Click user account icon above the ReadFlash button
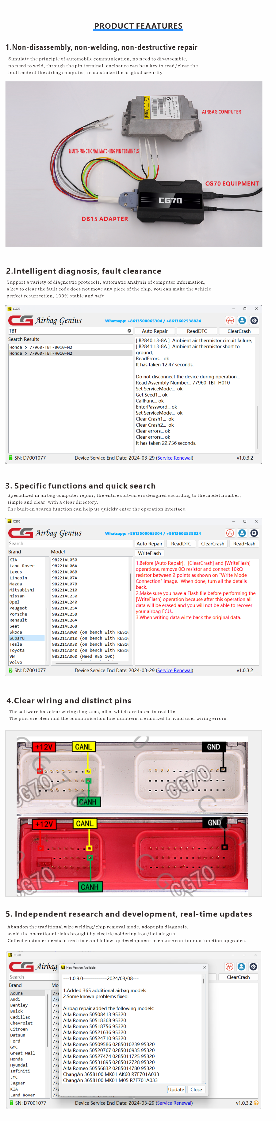Viewport: 276px width, 1121px height. pos(242,533)
